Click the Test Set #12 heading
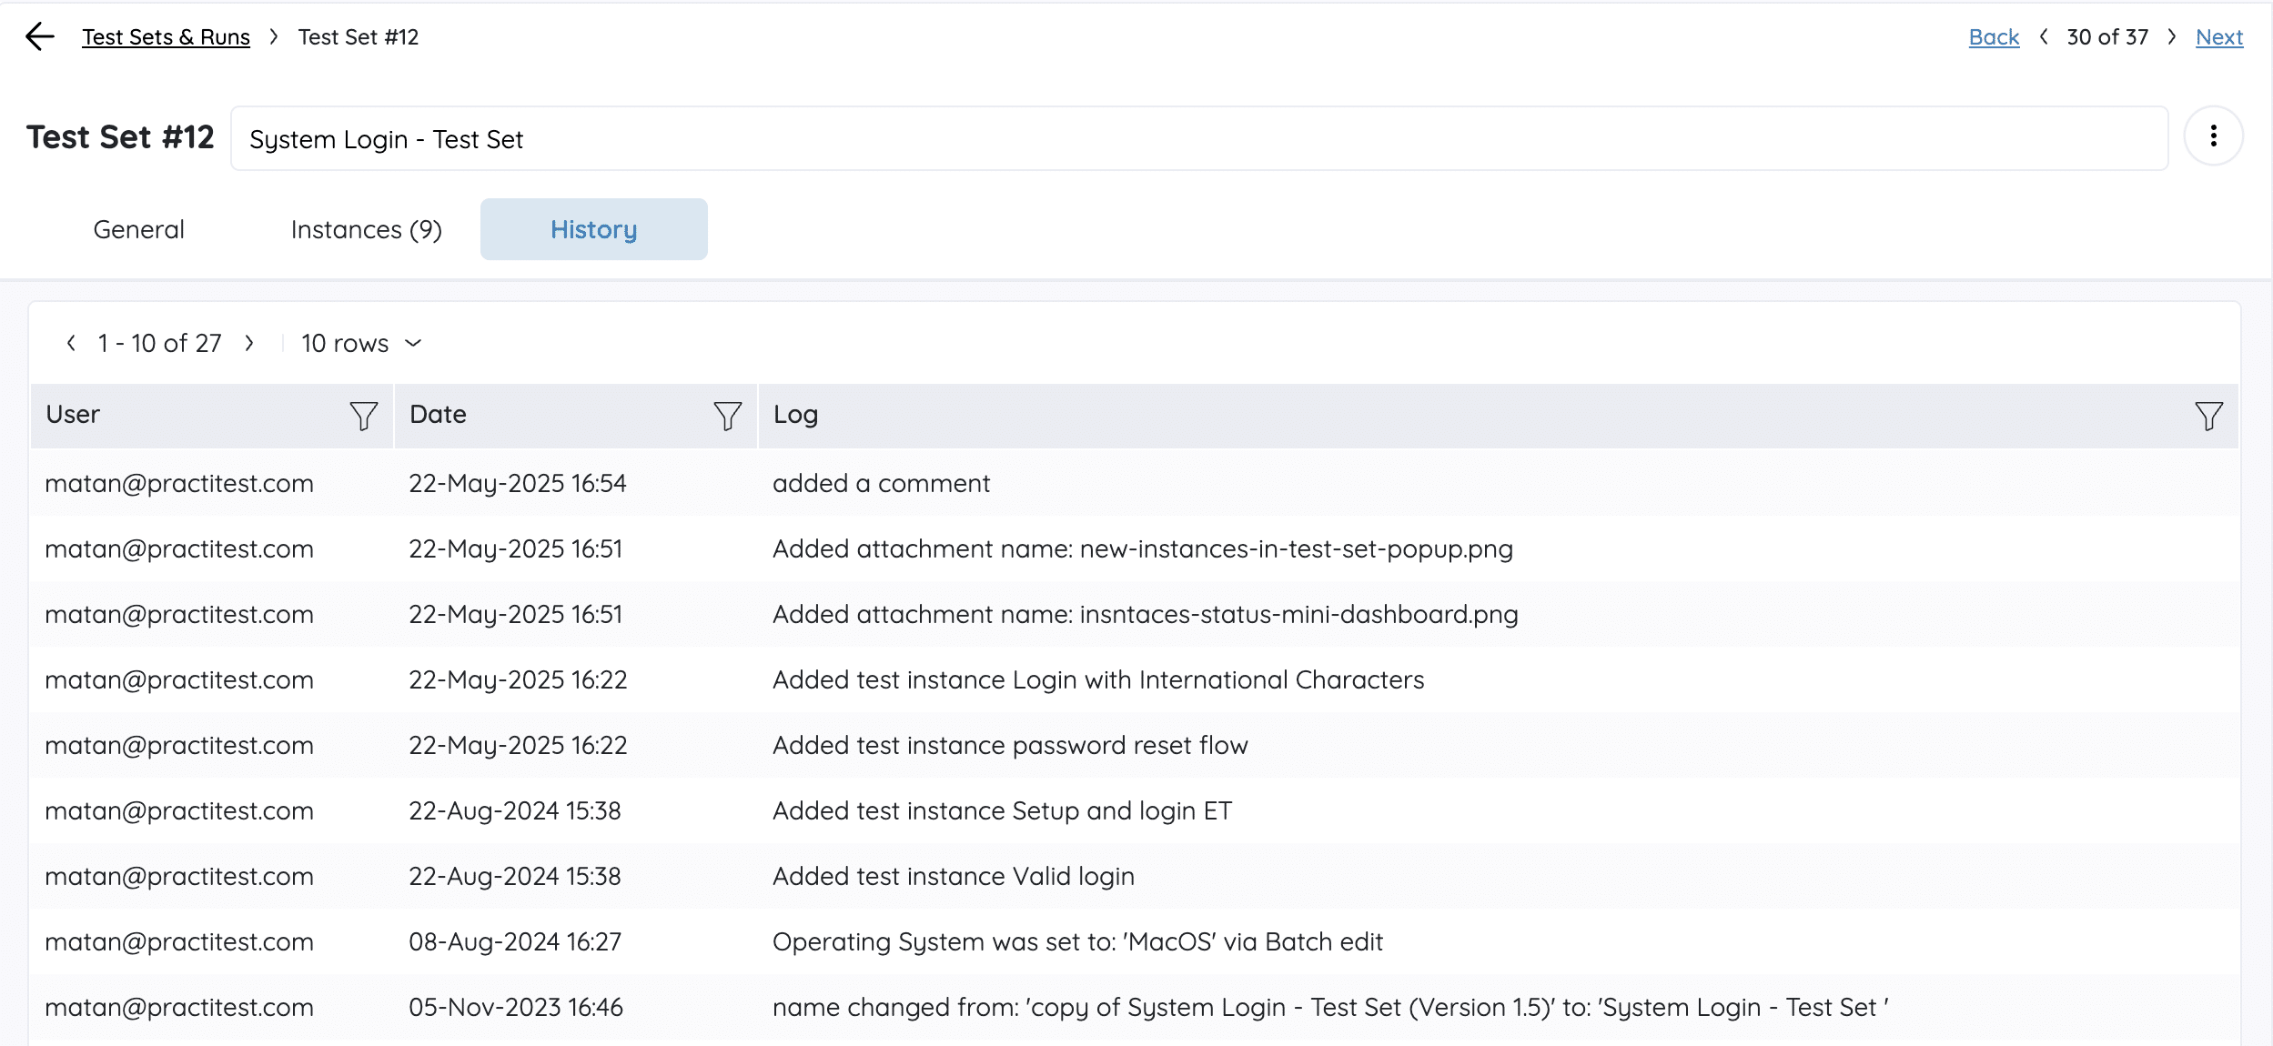Viewport: 2273px width, 1046px height. coord(120,137)
